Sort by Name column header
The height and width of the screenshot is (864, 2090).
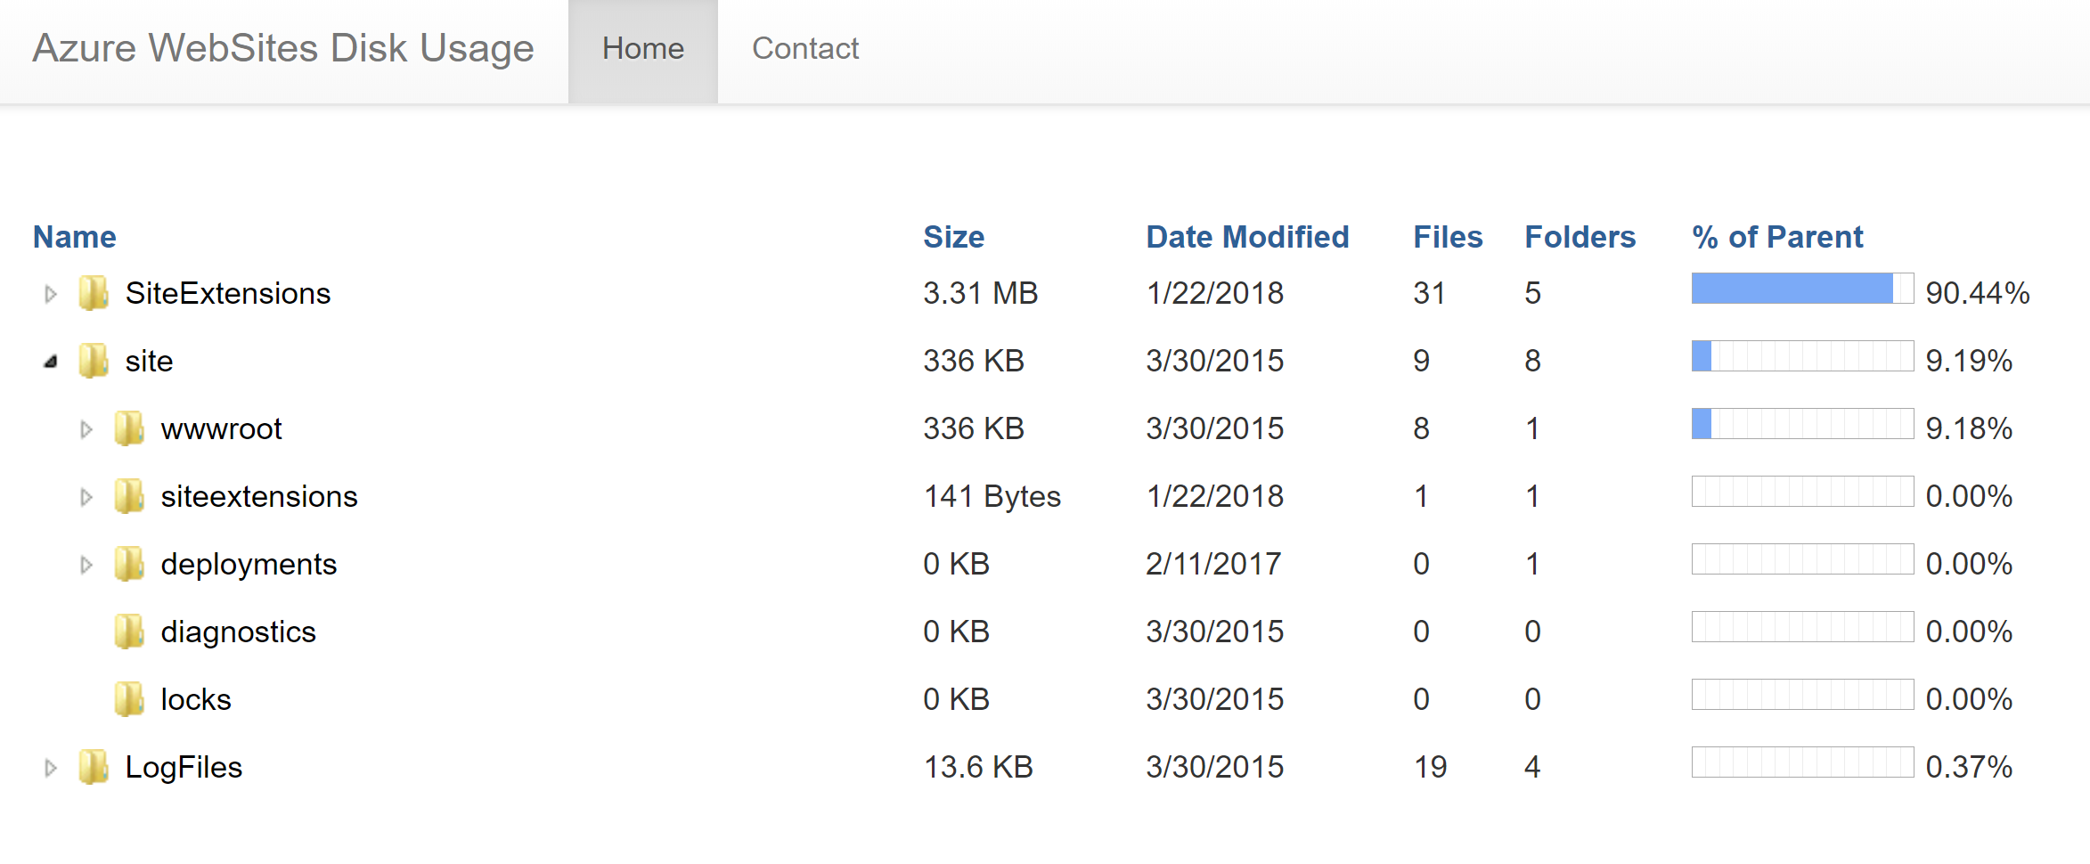pyautogui.click(x=75, y=237)
